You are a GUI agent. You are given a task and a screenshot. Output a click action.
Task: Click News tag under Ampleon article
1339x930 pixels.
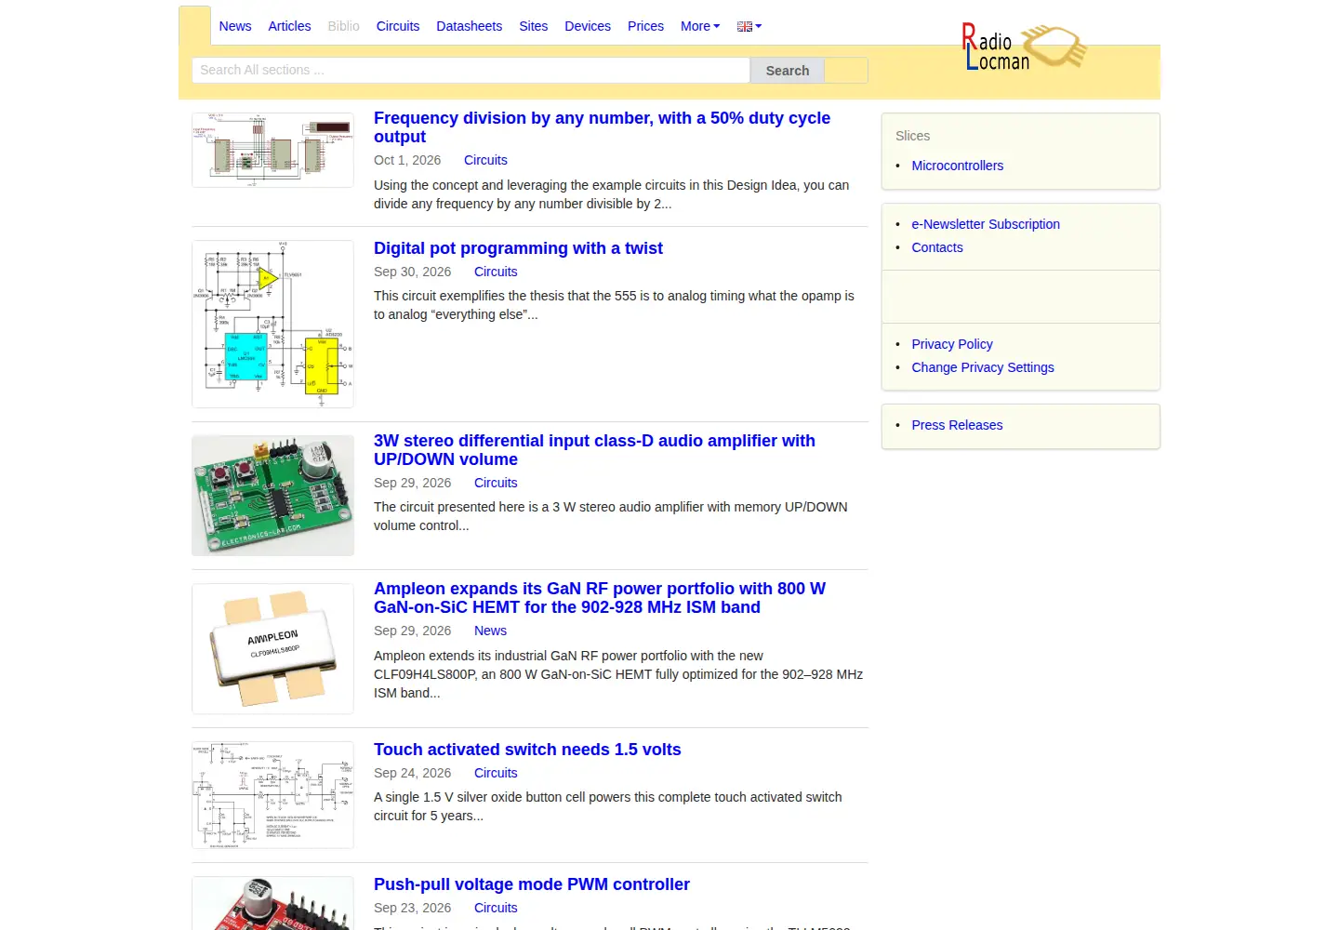[490, 631]
